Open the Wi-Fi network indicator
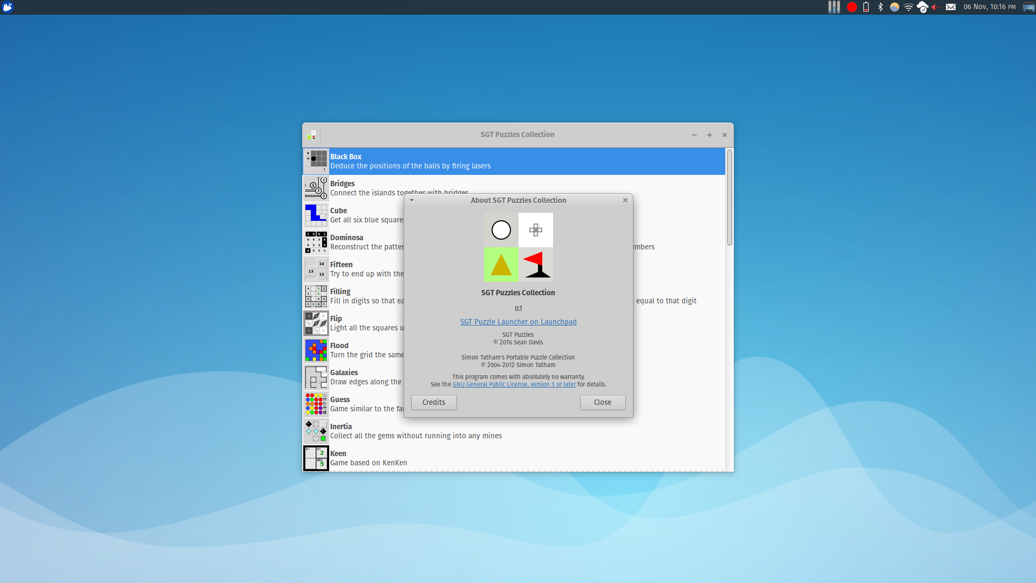This screenshot has width=1036, height=583. tap(909, 7)
